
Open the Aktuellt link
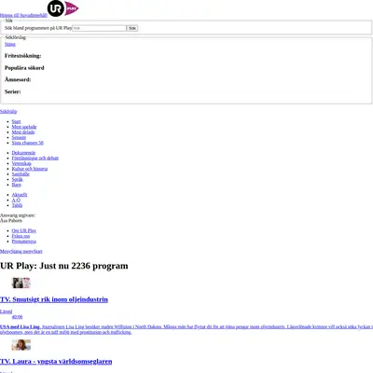(x=20, y=195)
